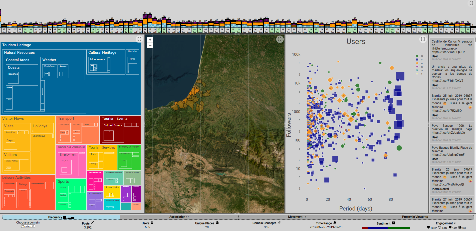Toggle the 'en' legend series
This screenshot has height=231, width=476.
pyautogui.click(x=419, y=63)
